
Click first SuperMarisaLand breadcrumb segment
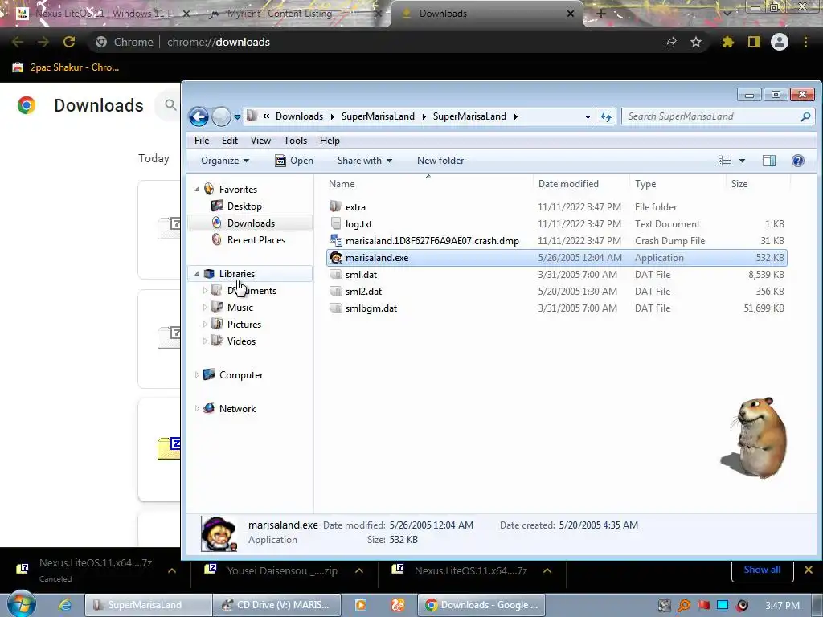point(378,116)
